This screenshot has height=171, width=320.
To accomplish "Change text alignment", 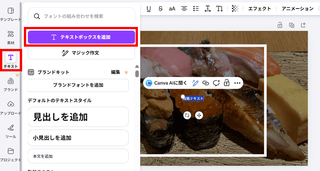I will (184, 9).
